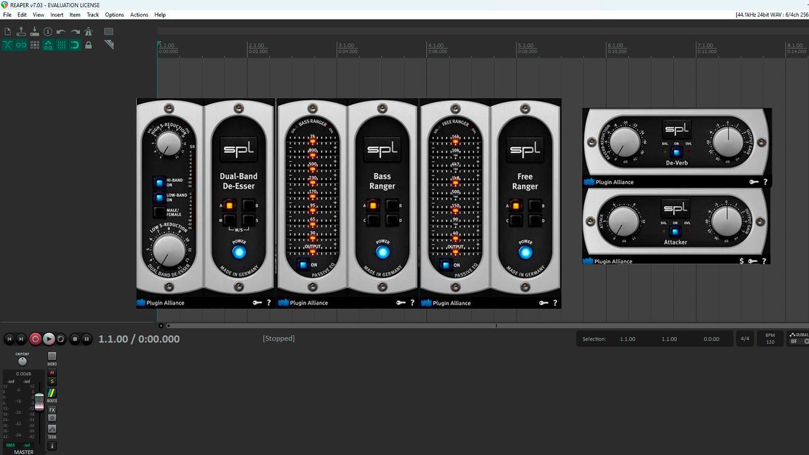Screen dimensions: 809x455
Task: Toggle Bass Ranger Passive EQ On button
Action: coord(303,265)
